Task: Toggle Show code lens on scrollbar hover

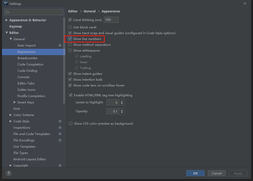Action: coord(70,85)
